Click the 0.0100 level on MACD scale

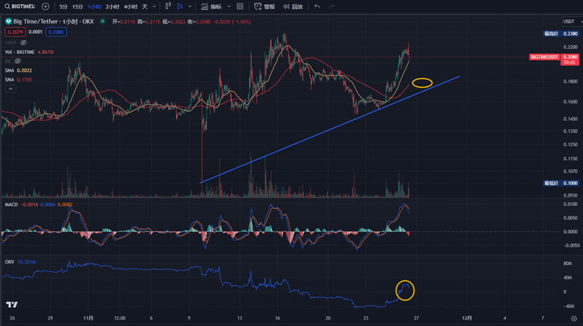tap(570, 204)
